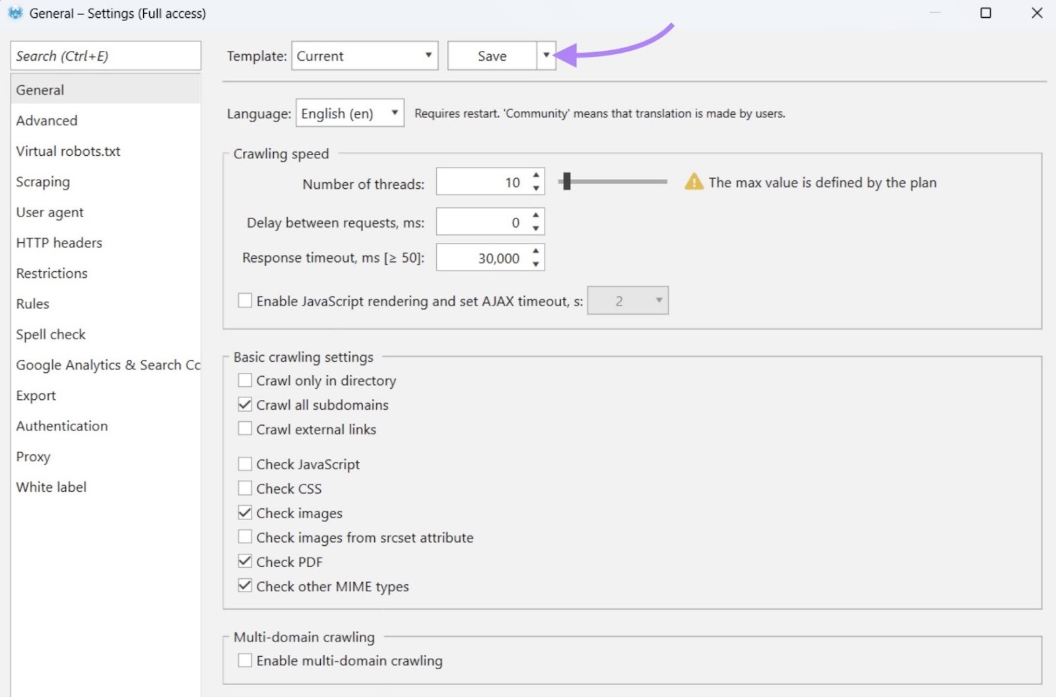Enable Crawl only in directory

pyautogui.click(x=245, y=380)
